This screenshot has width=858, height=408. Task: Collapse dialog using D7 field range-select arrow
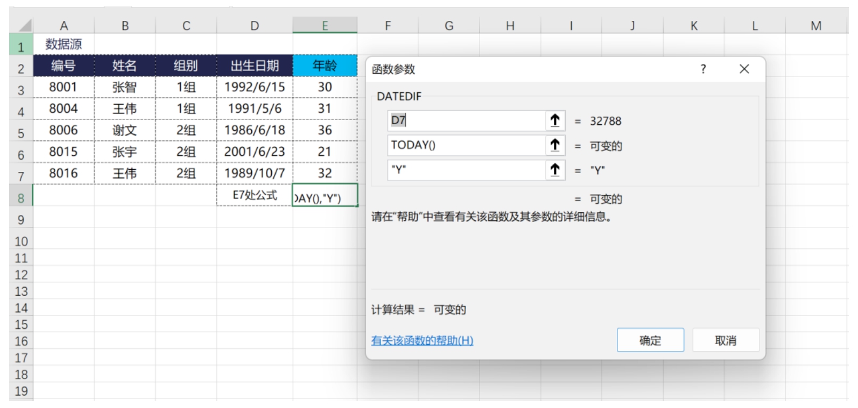pyautogui.click(x=555, y=120)
